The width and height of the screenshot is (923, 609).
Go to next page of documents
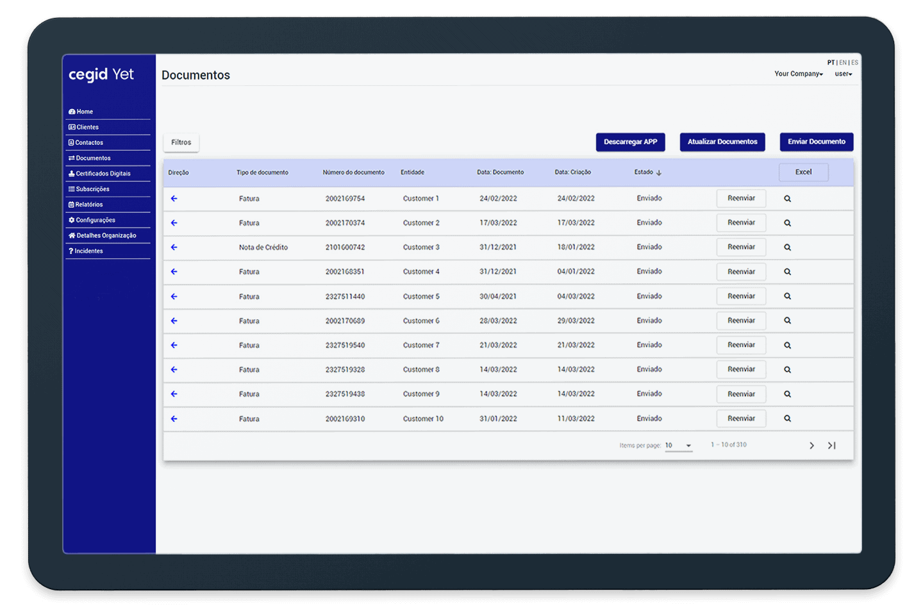pyautogui.click(x=811, y=446)
